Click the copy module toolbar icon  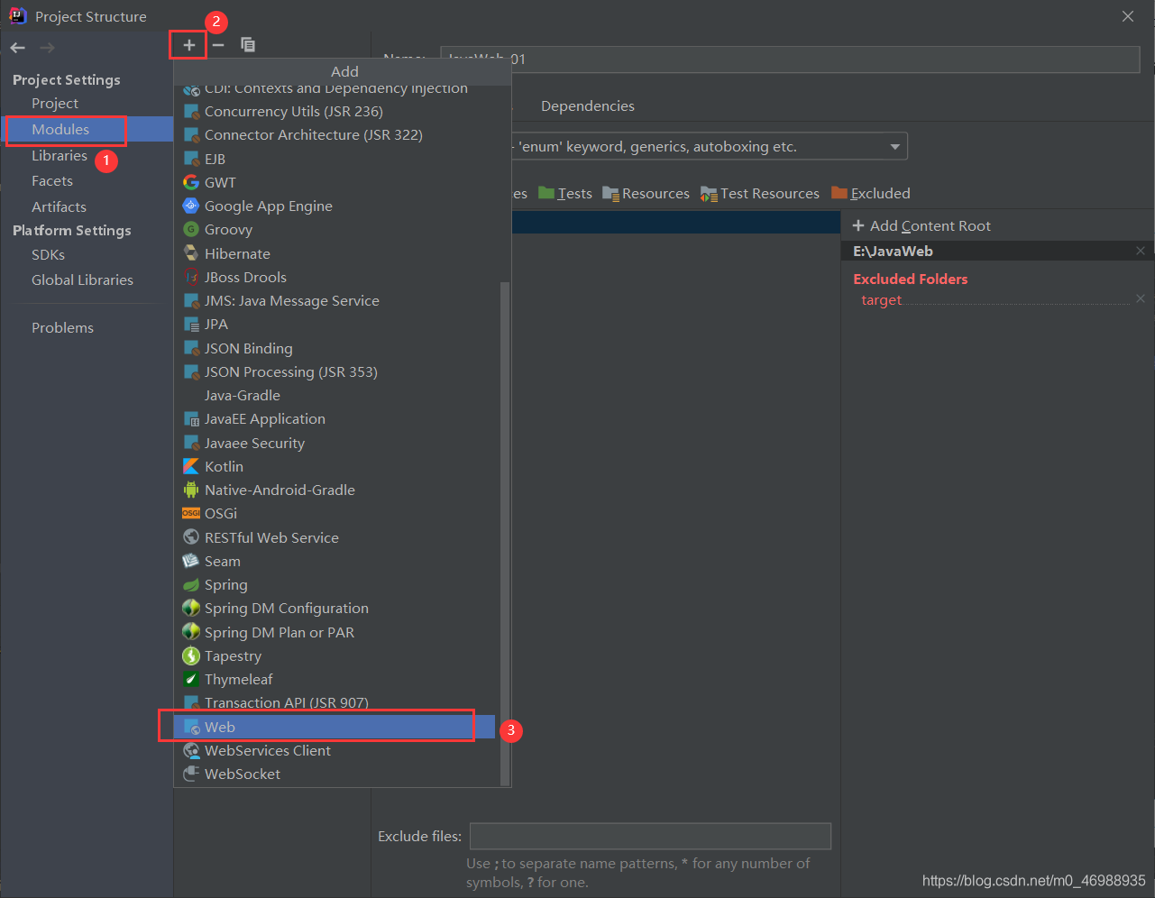[x=248, y=45]
